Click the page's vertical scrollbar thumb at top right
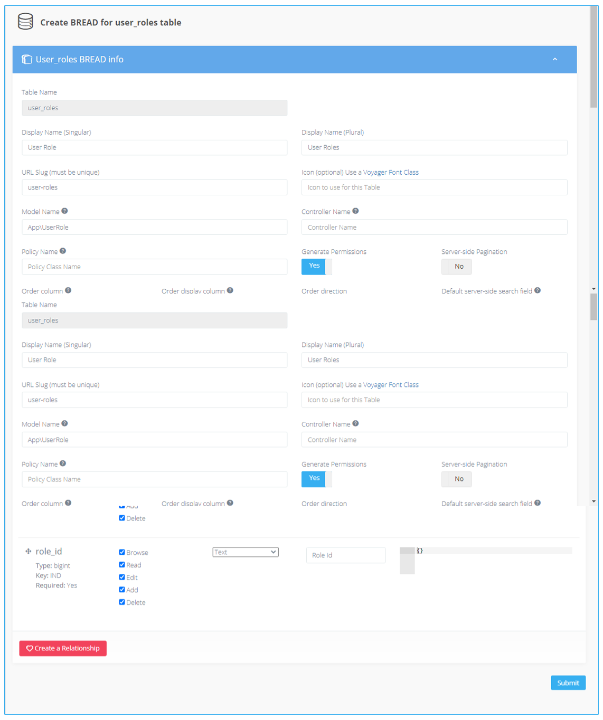This screenshot has width=603, height=720. click(x=594, y=58)
